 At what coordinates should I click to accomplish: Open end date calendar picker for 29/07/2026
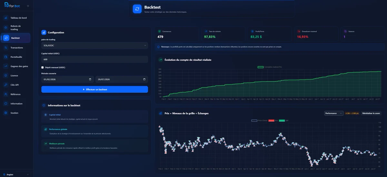[x=144, y=79]
